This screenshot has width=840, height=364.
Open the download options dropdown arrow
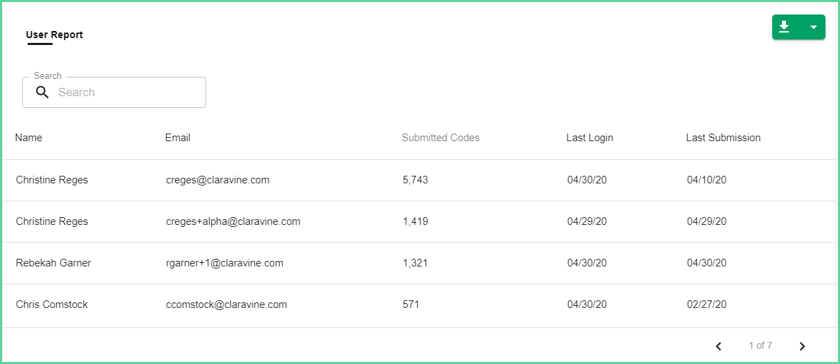coord(813,27)
